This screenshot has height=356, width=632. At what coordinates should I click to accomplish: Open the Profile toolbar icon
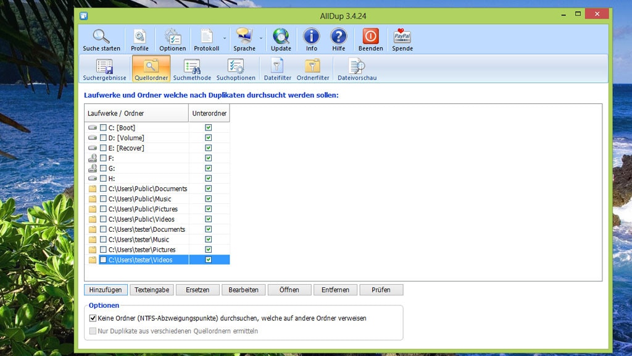(x=139, y=36)
